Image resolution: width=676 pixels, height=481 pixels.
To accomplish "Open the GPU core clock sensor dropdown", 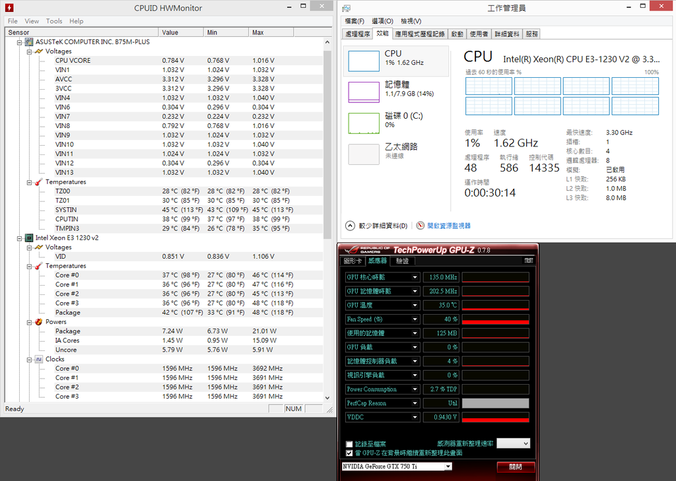I will tap(415, 278).
